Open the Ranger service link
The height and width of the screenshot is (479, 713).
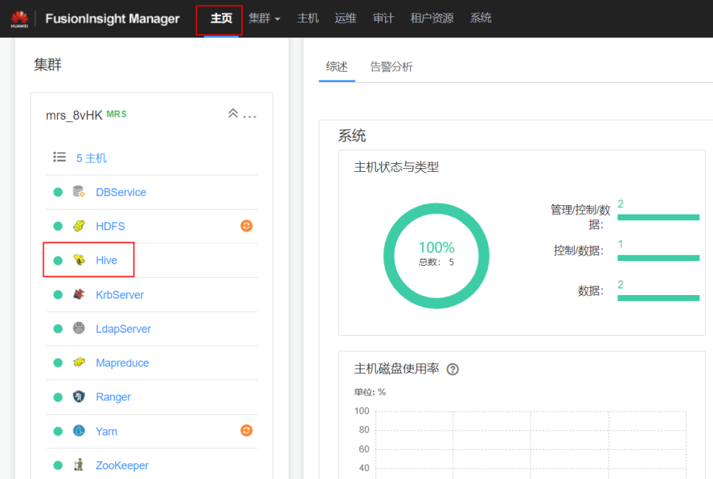[x=113, y=397]
